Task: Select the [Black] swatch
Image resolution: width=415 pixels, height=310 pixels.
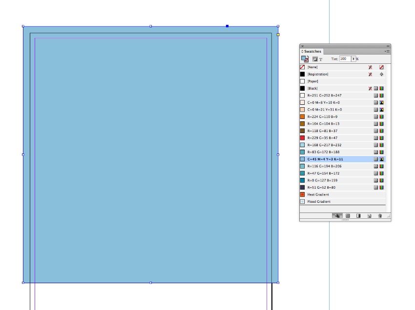Action: [x=342, y=88]
